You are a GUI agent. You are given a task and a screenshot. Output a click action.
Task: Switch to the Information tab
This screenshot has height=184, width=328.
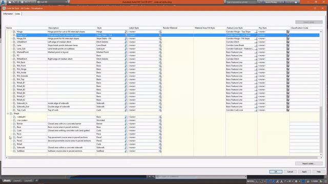click(8, 14)
